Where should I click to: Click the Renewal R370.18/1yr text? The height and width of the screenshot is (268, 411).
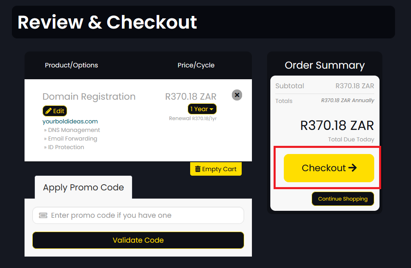[193, 118]
